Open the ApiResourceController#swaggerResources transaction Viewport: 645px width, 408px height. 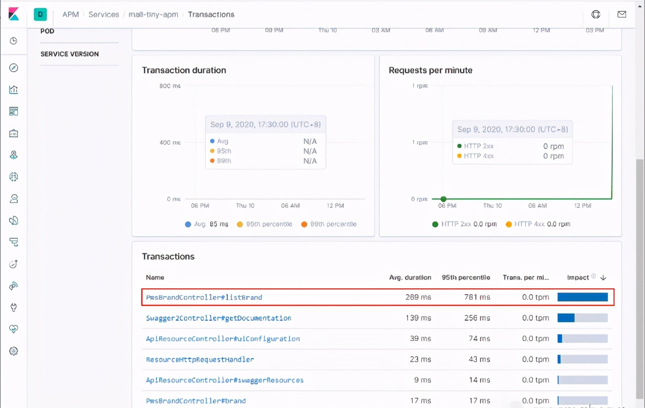click(225, 380)
